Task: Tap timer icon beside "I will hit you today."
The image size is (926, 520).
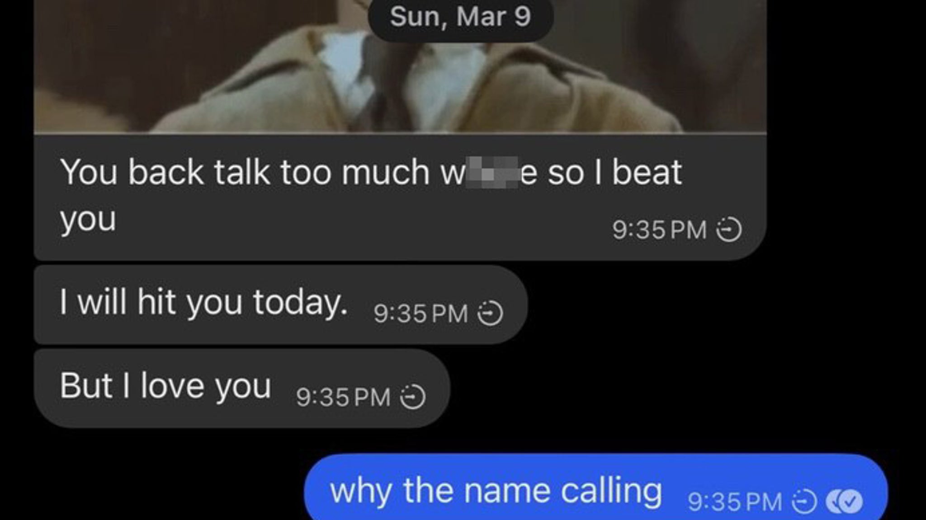Action: click(490, 313)
